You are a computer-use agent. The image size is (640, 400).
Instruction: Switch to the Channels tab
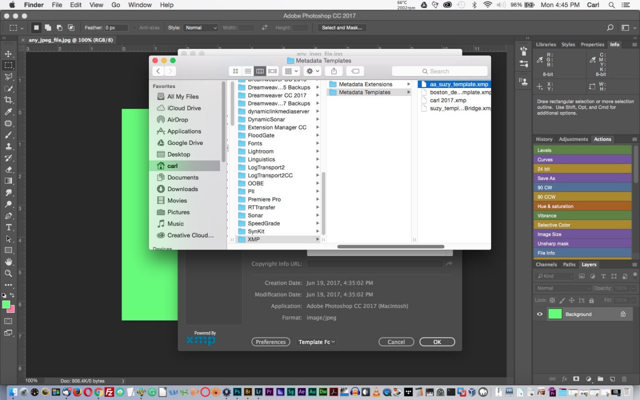(546, 264)
